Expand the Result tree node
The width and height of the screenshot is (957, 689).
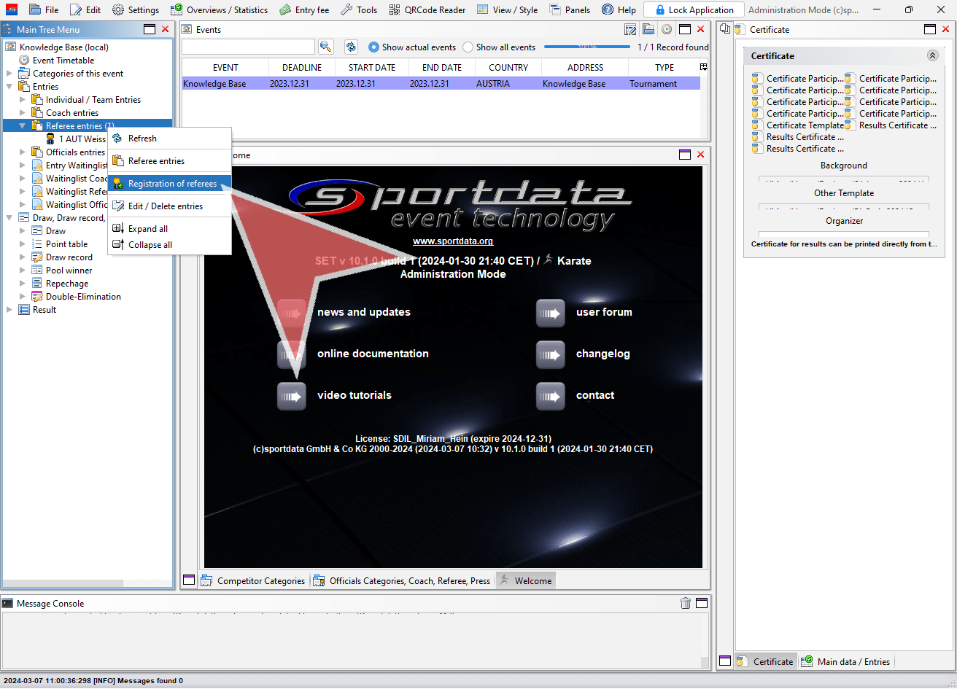(9, 310)
